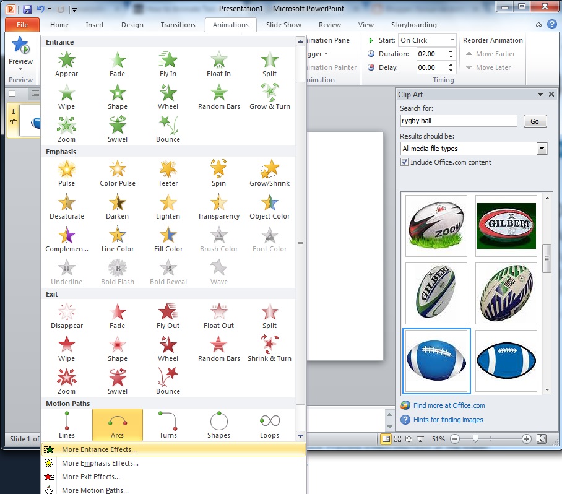Viewport: 562px width, 494px height.
Task: Choose the Shrink & Turn exit effect
Action: (x=269, y=347)
